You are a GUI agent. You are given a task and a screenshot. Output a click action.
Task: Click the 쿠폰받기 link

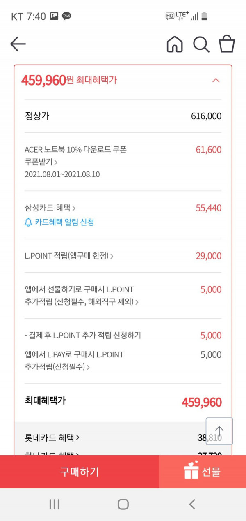click(41, 162)
